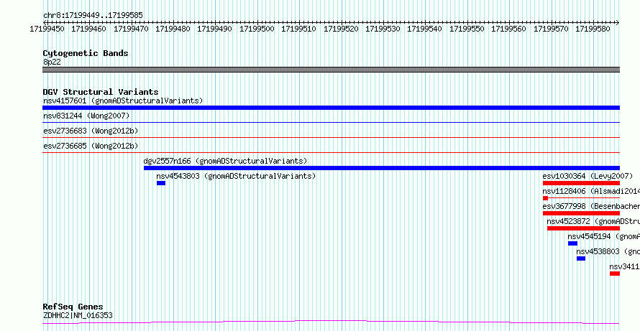
Task: Click ruler position 17199460
Action: (88, 29)
